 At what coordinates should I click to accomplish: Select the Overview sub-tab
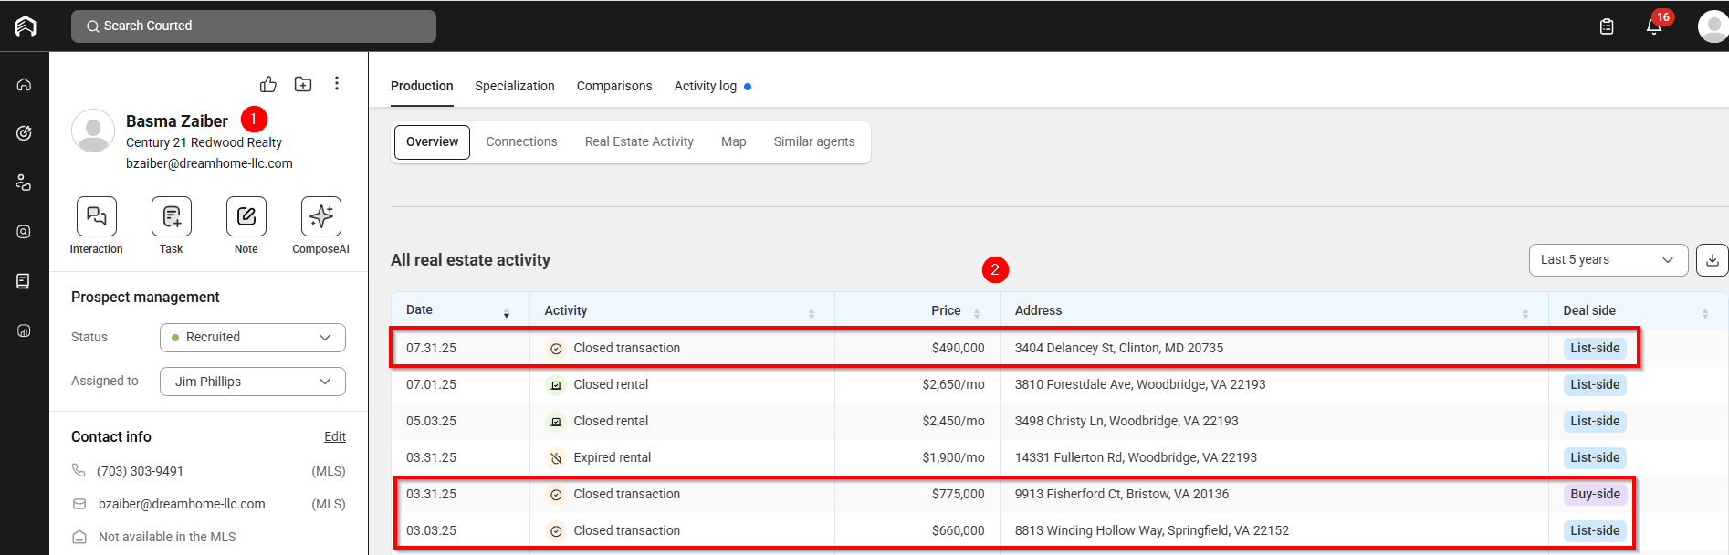click(433, 141)
